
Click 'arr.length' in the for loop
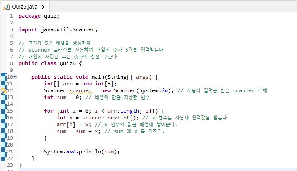[x=123, y=111]
